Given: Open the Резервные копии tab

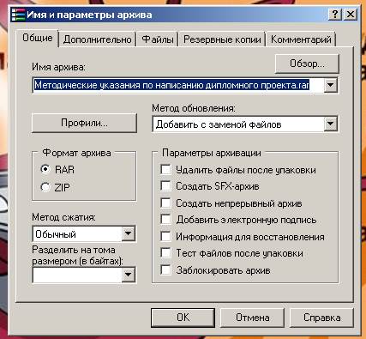Looking at the screenshot, I should pos(222,39).
